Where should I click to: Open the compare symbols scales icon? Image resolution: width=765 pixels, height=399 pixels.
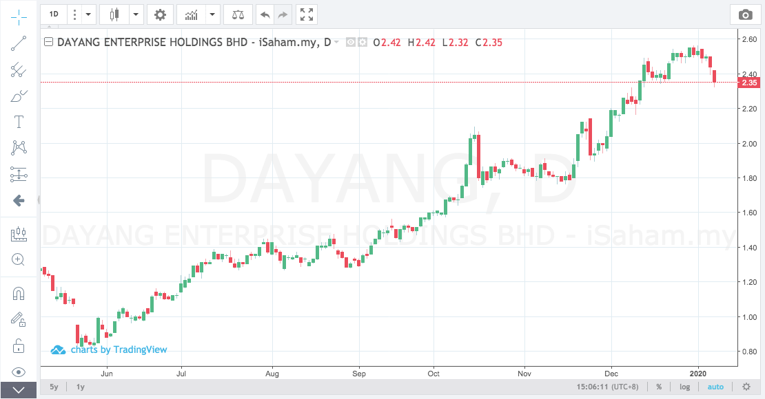pyautogui.click(x=238, y=14)
